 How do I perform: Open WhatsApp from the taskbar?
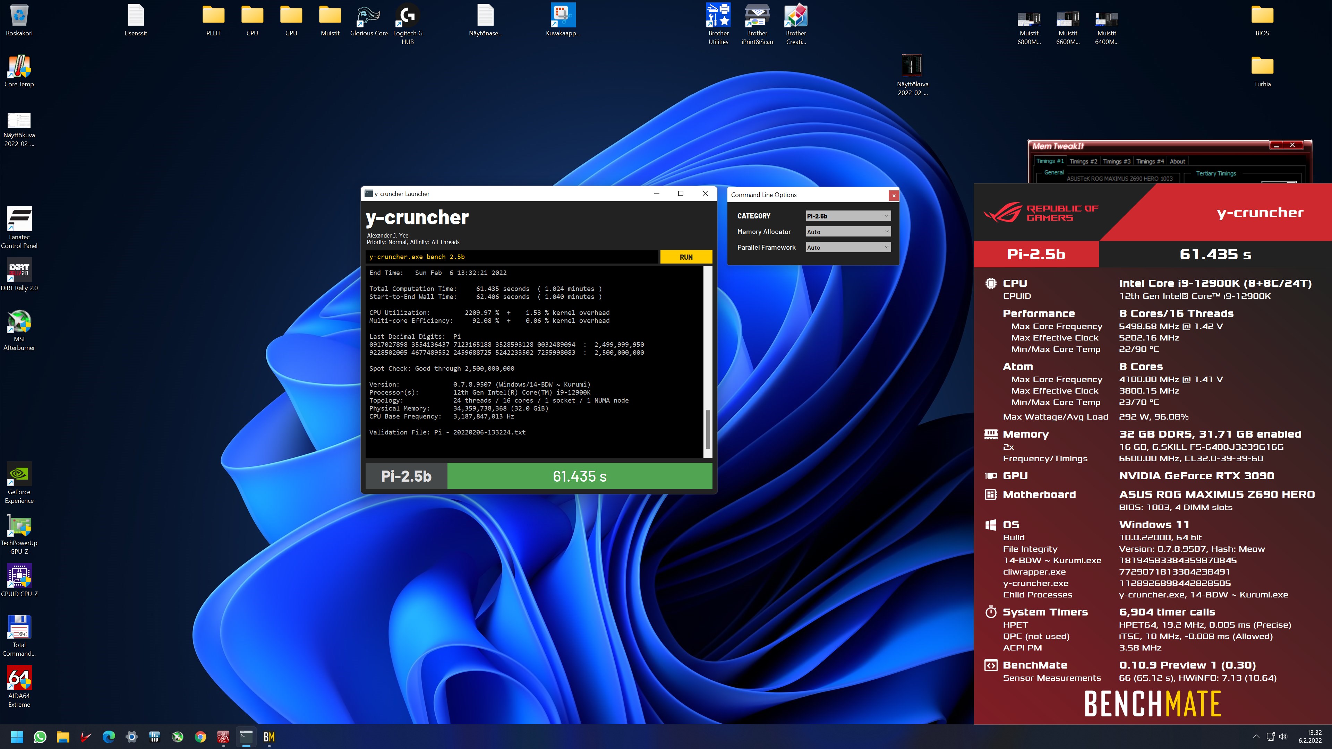tap(40, 737)
